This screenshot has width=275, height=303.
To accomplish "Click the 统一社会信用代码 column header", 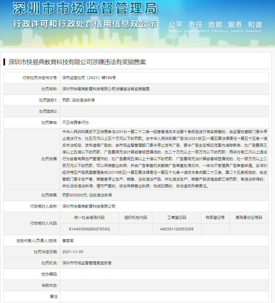I will (89, 217).
